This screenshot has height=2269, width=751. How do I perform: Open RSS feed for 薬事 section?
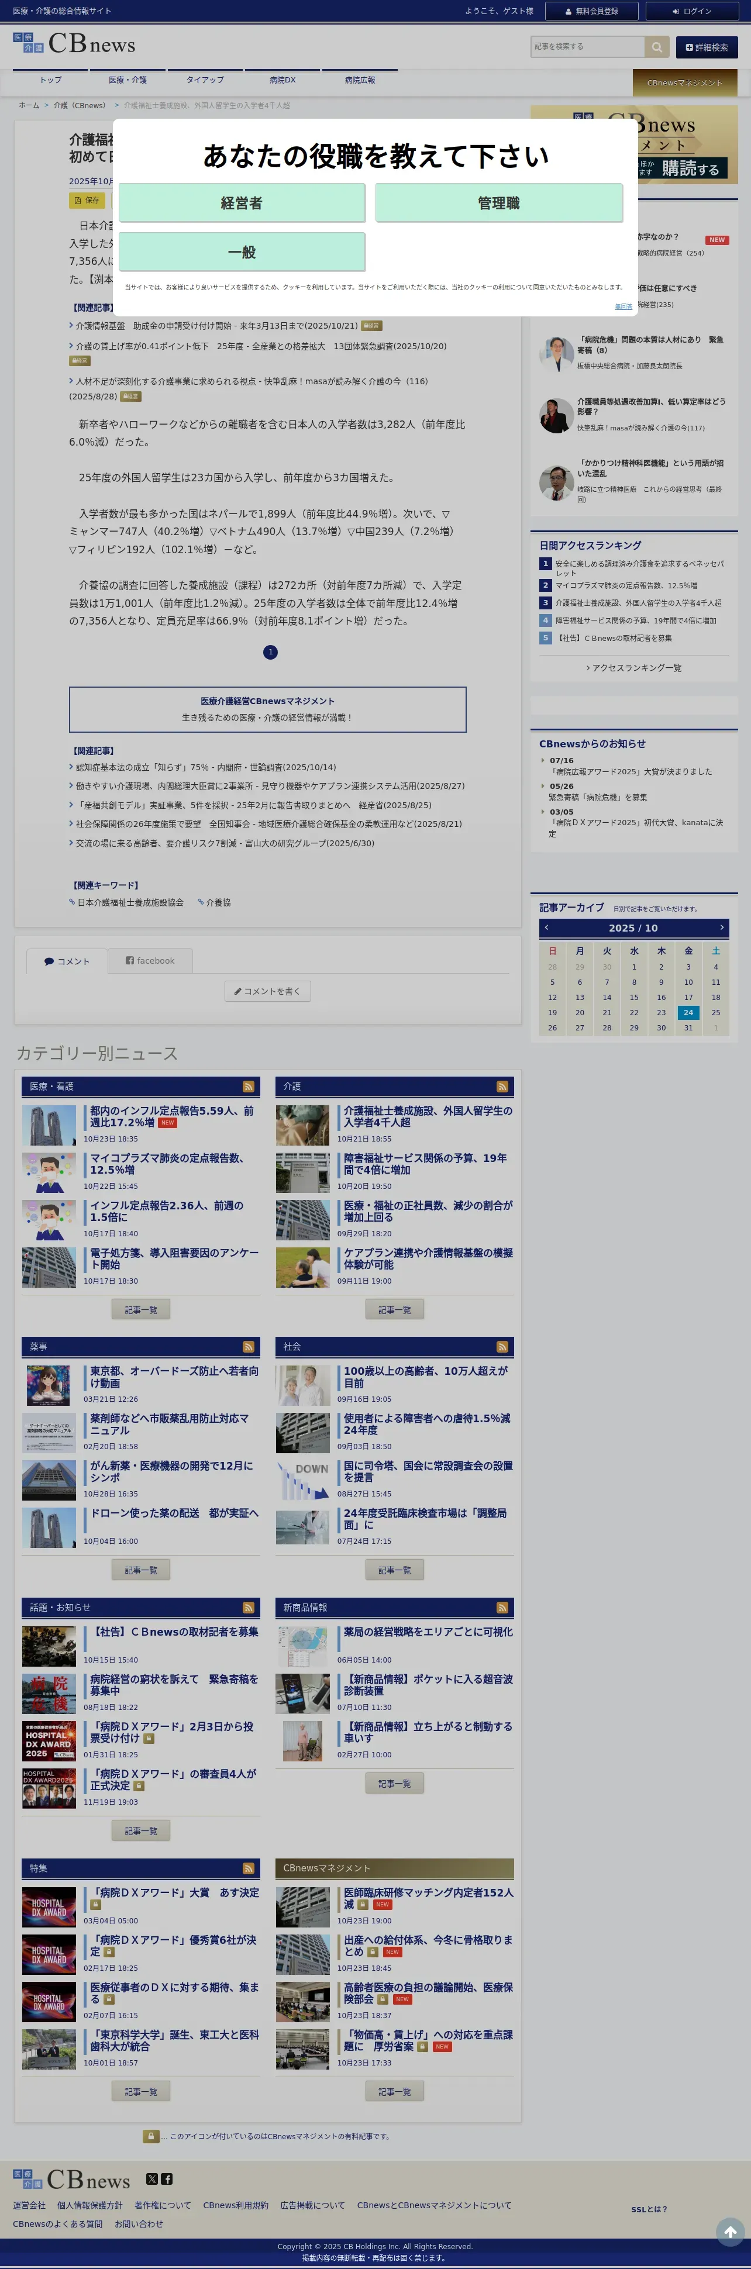249,1347
